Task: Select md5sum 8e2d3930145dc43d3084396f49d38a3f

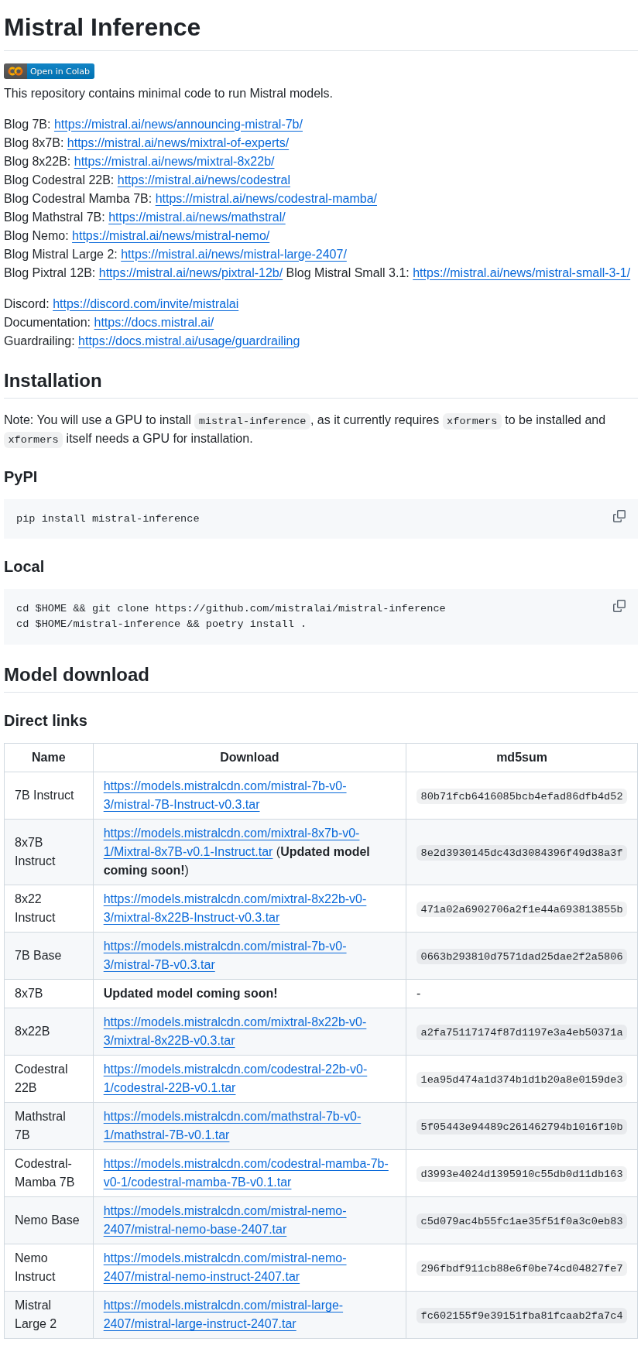Action: point(522,853)
